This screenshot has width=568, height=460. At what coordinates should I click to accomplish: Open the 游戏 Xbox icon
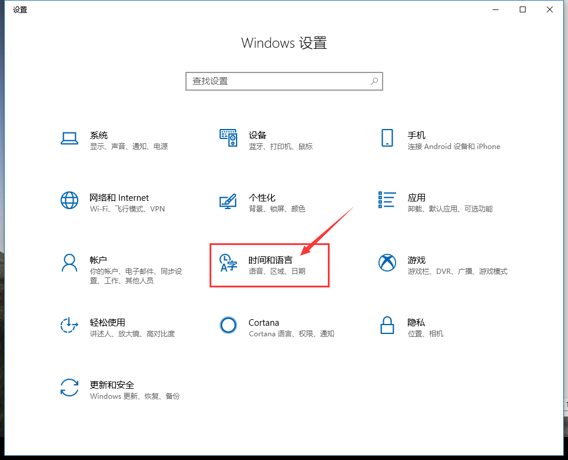[387, 263]
